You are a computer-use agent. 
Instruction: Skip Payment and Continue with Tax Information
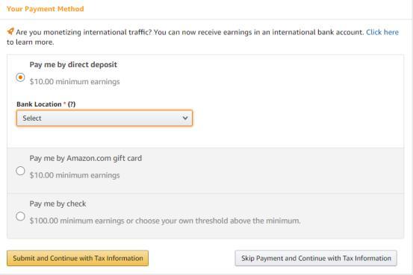(316, 258)
